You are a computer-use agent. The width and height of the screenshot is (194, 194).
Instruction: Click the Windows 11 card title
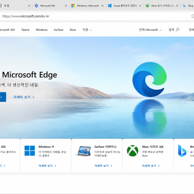coord(46,147)
